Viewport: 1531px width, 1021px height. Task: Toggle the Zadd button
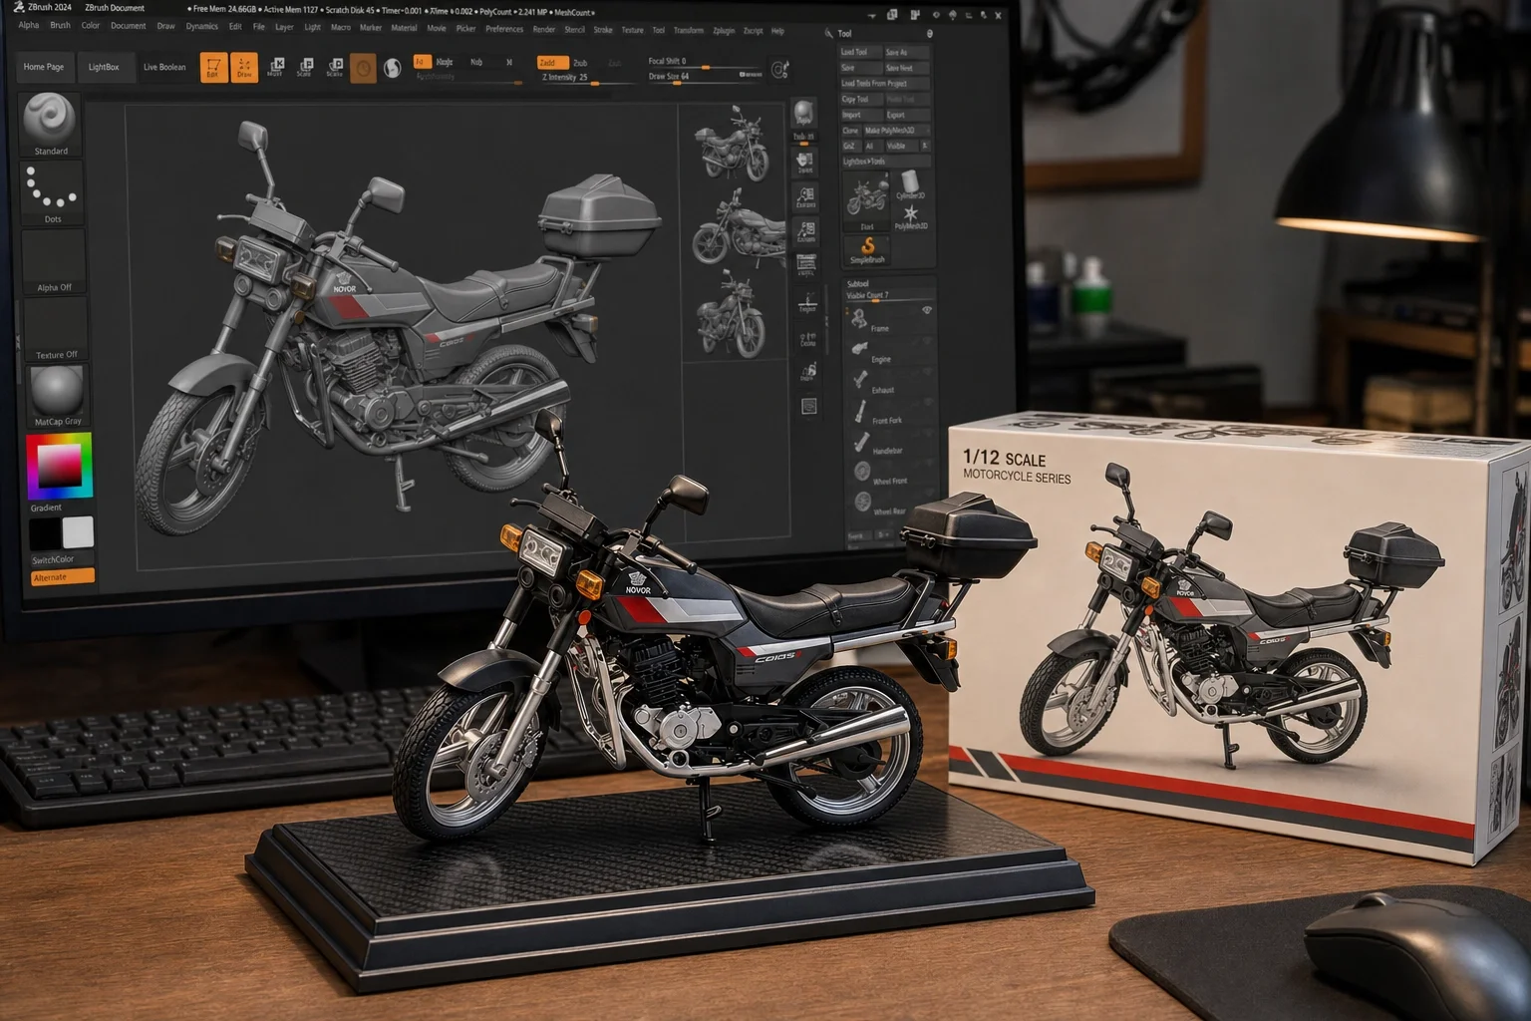(553, 62)
